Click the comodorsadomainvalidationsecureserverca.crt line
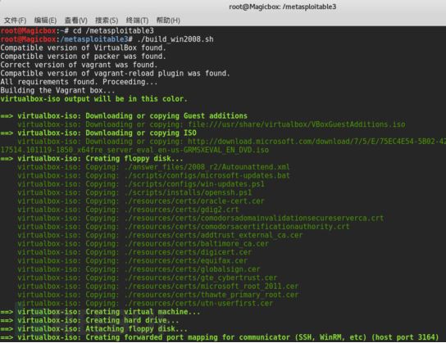Screen dimensions: 446x343 point(200,218)
